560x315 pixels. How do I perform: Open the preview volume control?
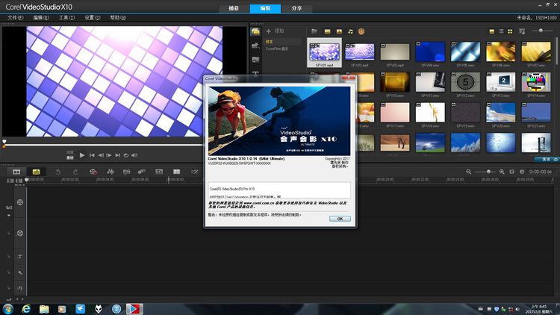pos(134,155)
